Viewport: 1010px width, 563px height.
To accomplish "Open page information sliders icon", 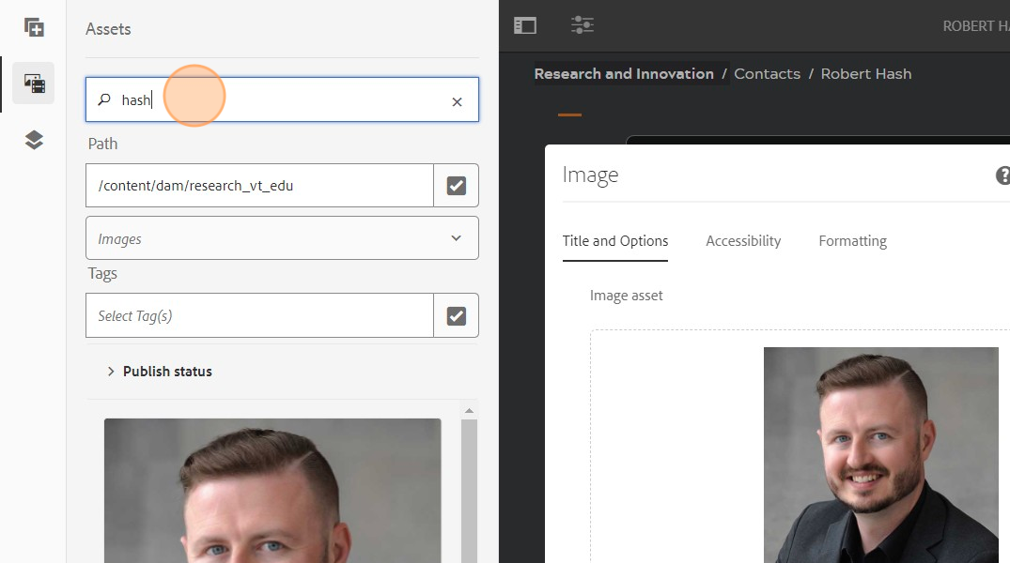I will click(583, 25).
